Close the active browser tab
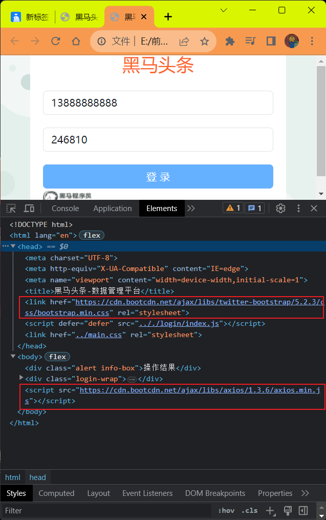The width and height of the screenshot is (326, 520). 144,16
